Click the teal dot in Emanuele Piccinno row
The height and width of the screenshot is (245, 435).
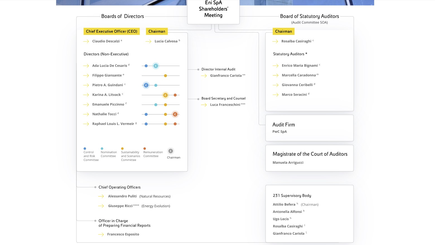(x=156, y=105)
